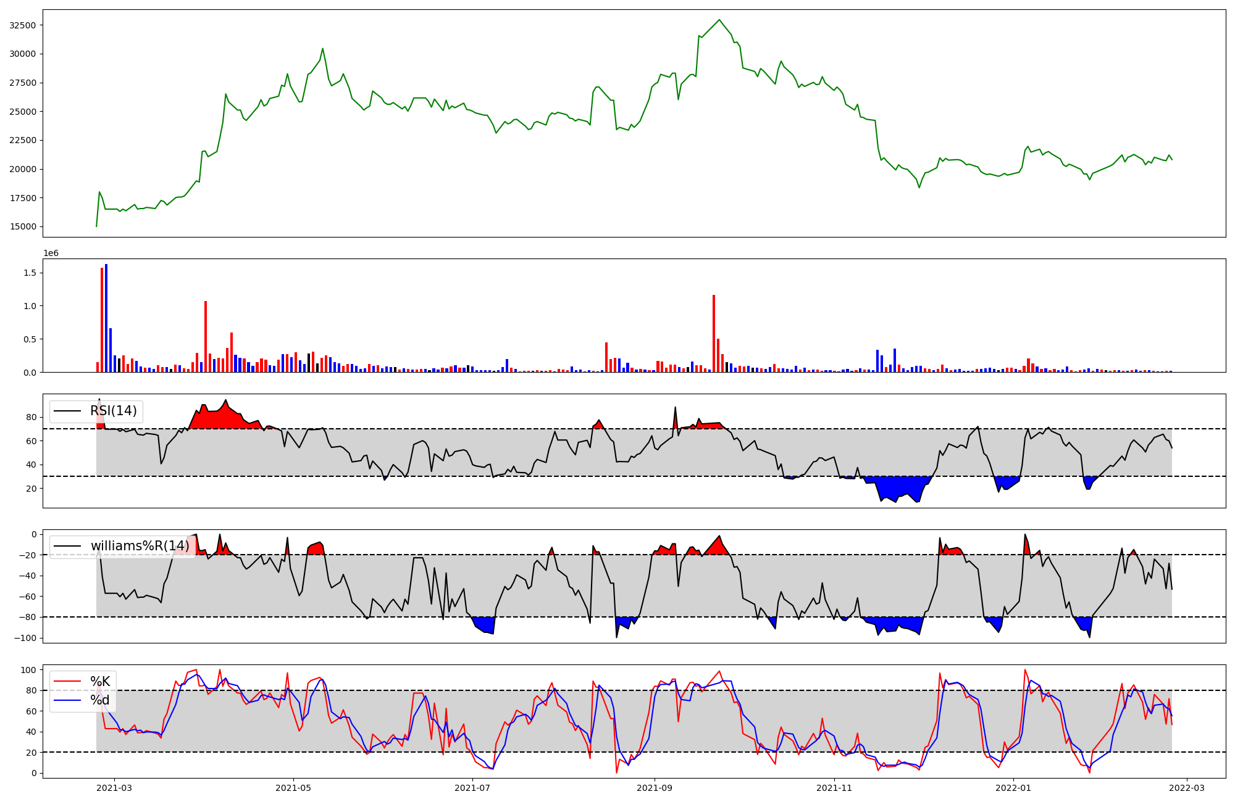Screen dimensions: 1235x802
Task: Click the -100 Williams %R axis label
Action: pyautogui.click(x=26, y=638)
